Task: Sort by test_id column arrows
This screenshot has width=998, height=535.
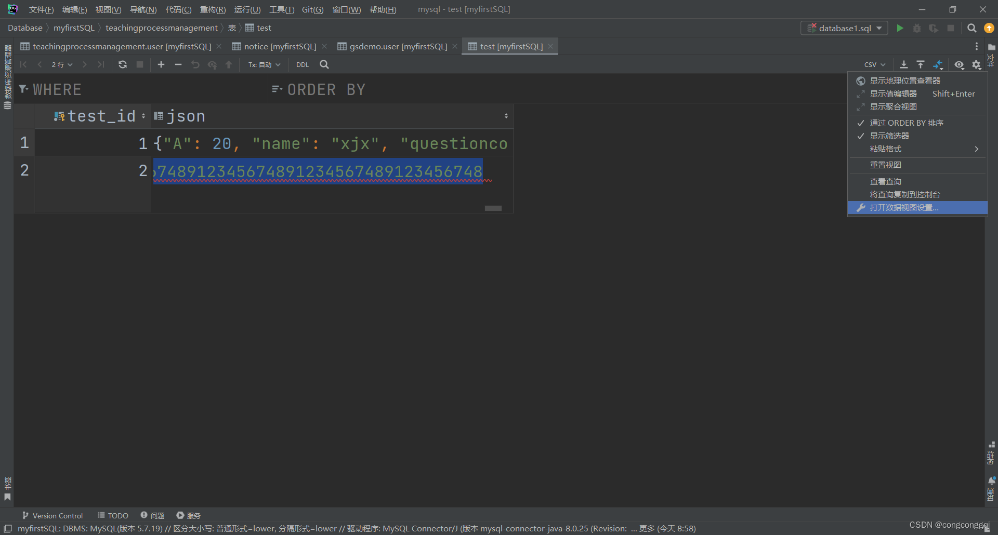Action: click(143, 116)
